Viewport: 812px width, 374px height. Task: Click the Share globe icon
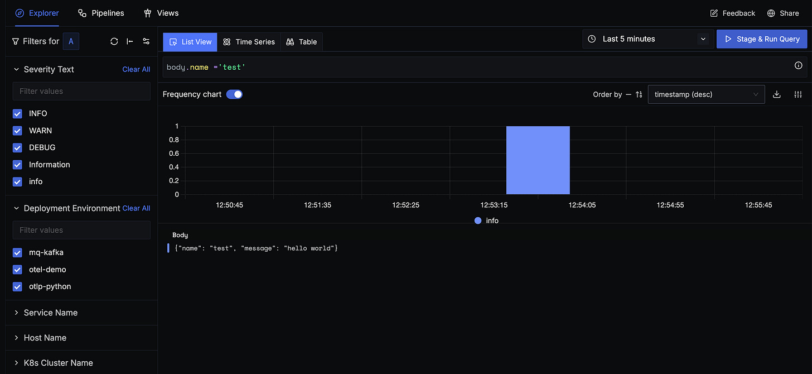click(x=771, y=13)
